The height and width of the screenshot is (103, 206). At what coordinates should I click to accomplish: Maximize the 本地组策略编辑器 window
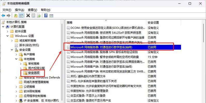[x=190, y=4]
